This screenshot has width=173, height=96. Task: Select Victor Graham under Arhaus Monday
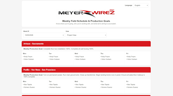[x=29, y=59]
